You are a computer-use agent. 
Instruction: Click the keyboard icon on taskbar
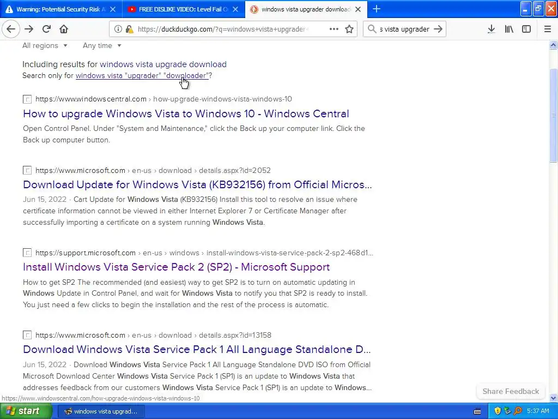pyautogui.click(x=477, y=411)
